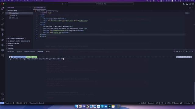
Task: Switch to the Output tab
Action: (x=19, y=51)
